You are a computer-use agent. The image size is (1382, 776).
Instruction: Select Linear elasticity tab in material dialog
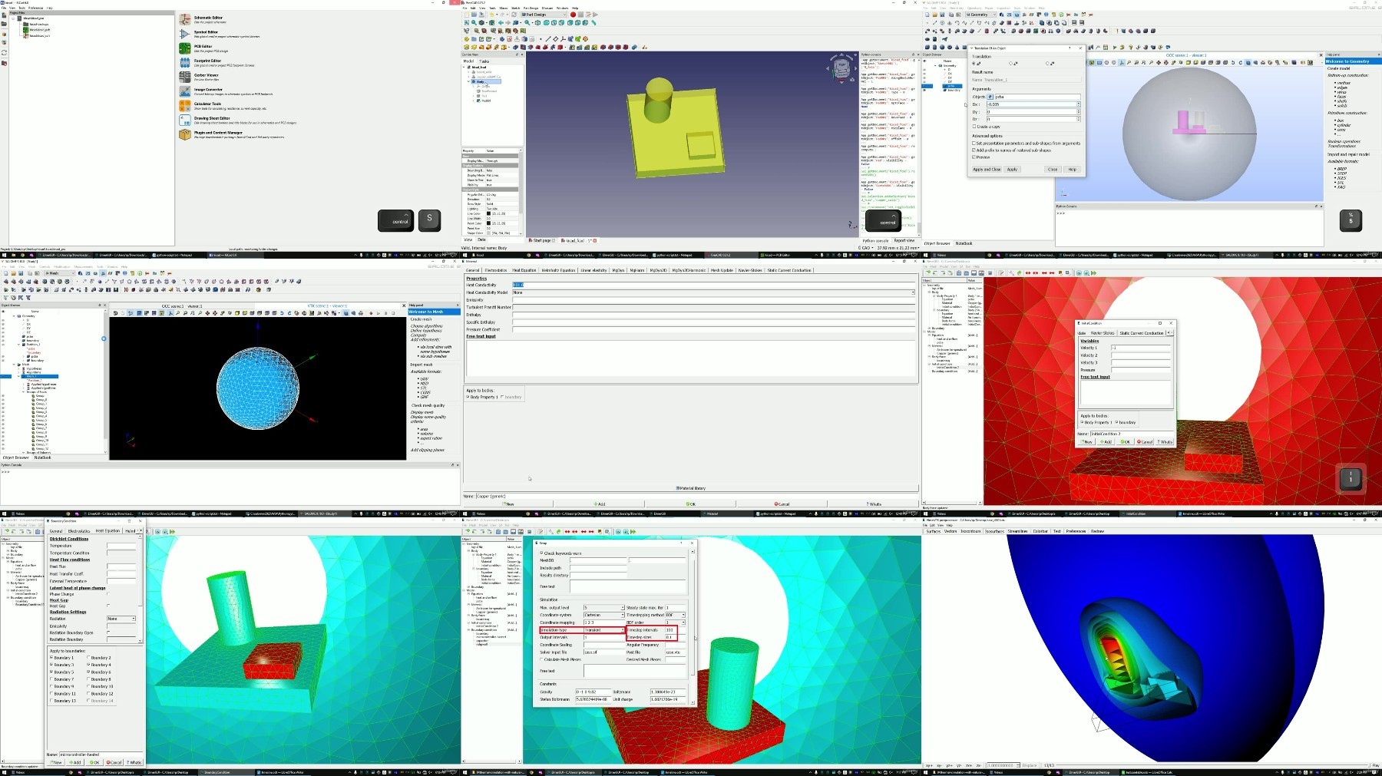[593, 270]
